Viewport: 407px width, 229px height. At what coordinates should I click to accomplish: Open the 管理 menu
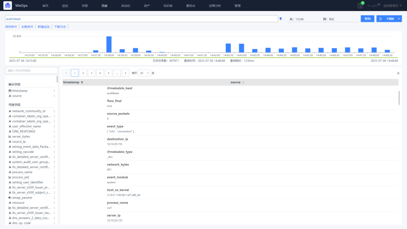[x=237, y=6]
